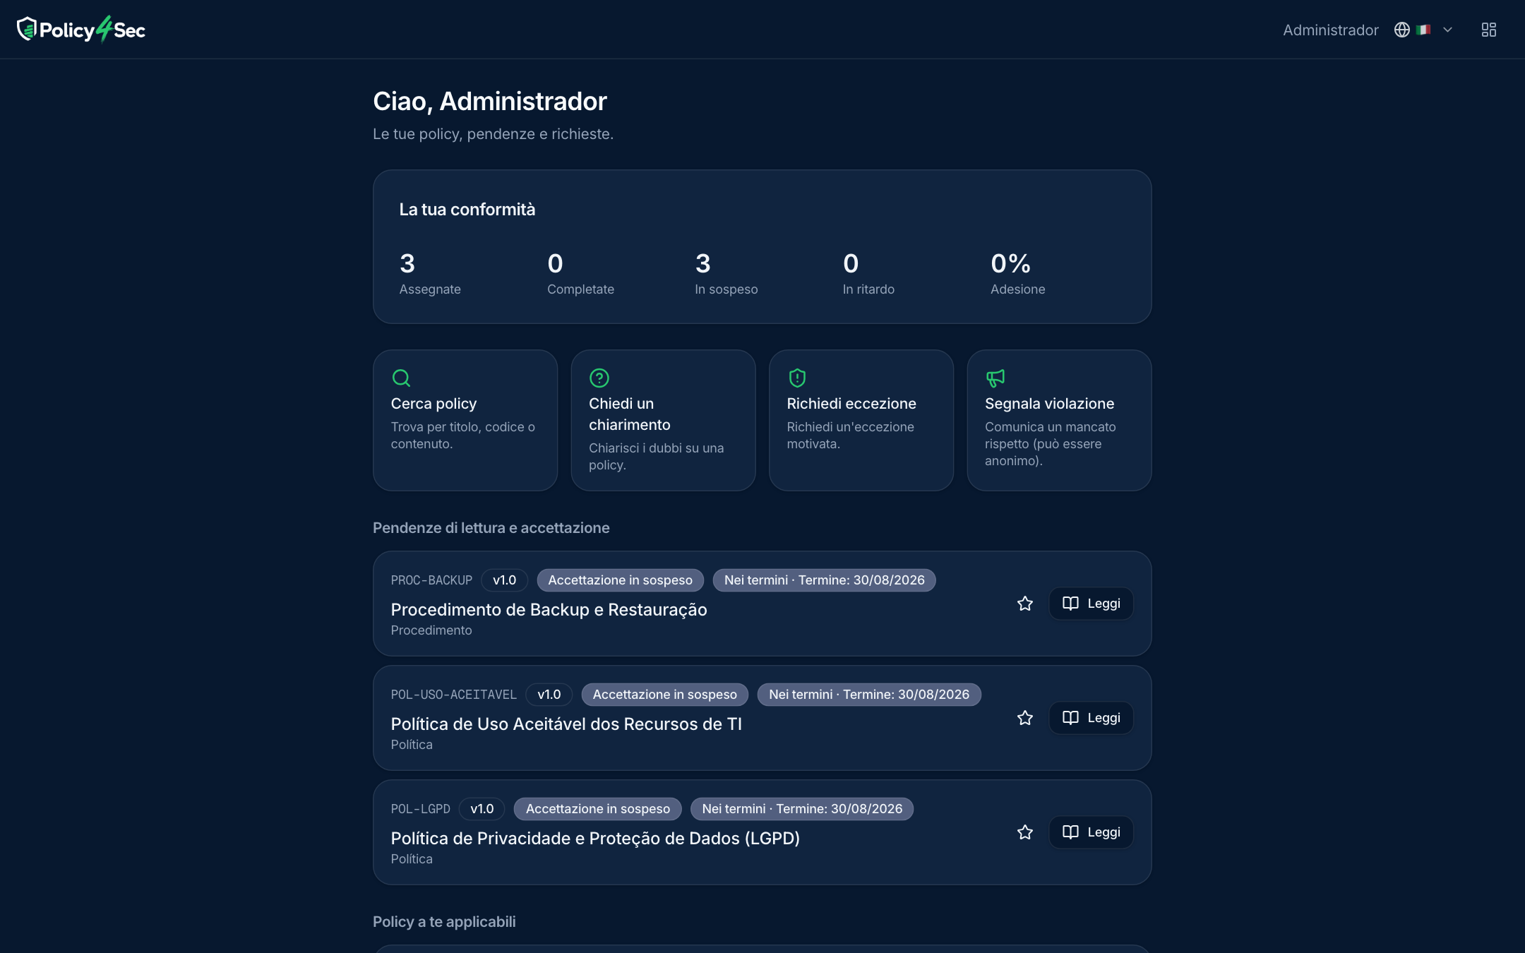The image size is (1525, 953).
Task: Click the Nei termini deadline badge on POL-LGPD
Action: point(802,809)
